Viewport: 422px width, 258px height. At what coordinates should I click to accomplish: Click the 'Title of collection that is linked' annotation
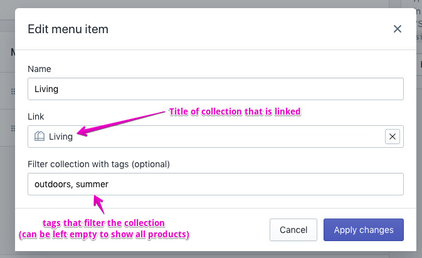(235, 111)
